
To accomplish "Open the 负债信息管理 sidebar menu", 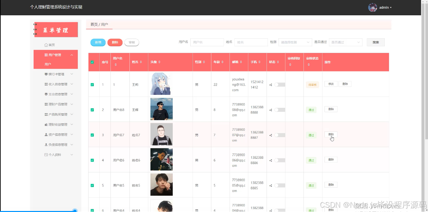I will [x=56, y=145].
